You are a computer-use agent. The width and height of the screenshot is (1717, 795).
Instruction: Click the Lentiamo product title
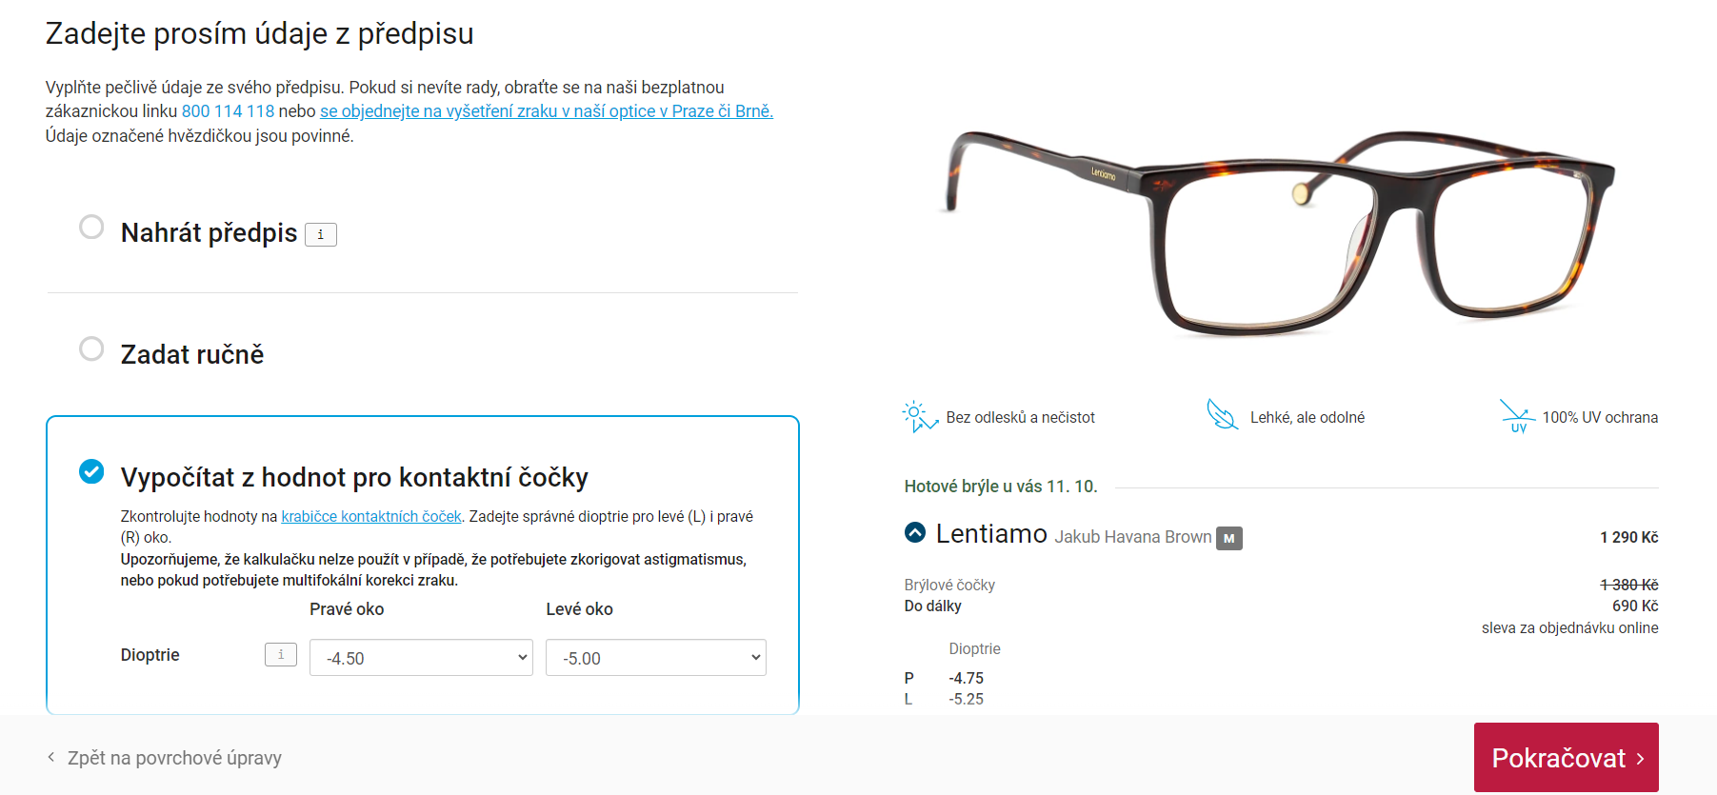991,533
